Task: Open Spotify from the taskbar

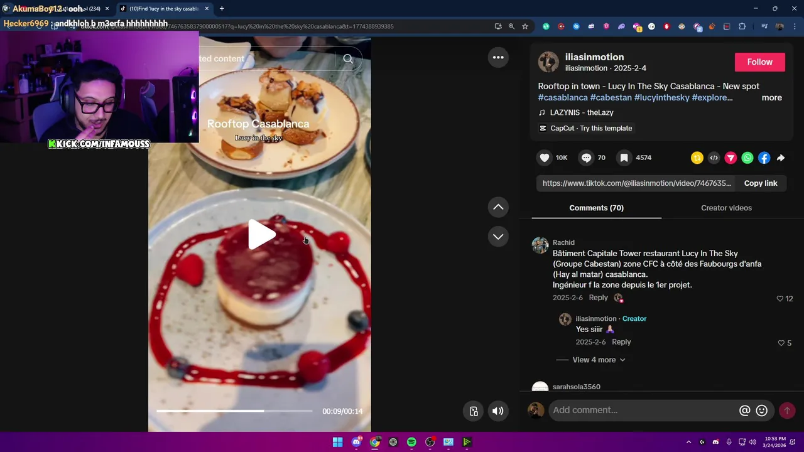Action: (x=411, y=442)
